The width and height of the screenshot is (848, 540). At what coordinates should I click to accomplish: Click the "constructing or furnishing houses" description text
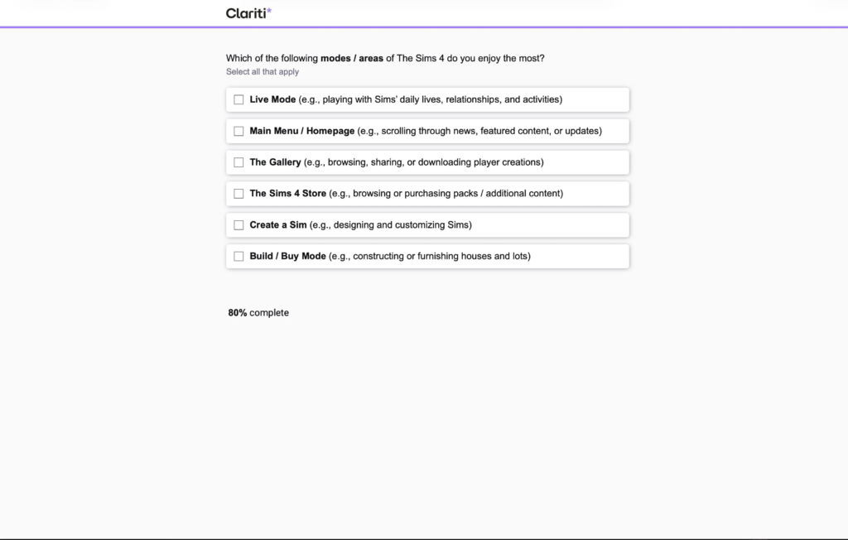coord(429,257)
